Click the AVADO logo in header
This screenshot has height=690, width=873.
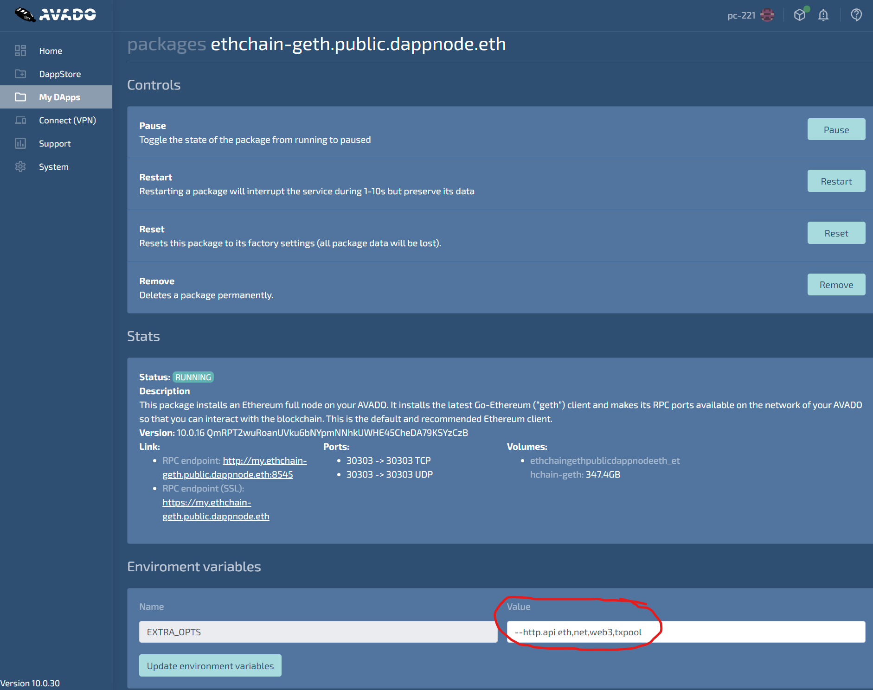(x=56, y=15)
